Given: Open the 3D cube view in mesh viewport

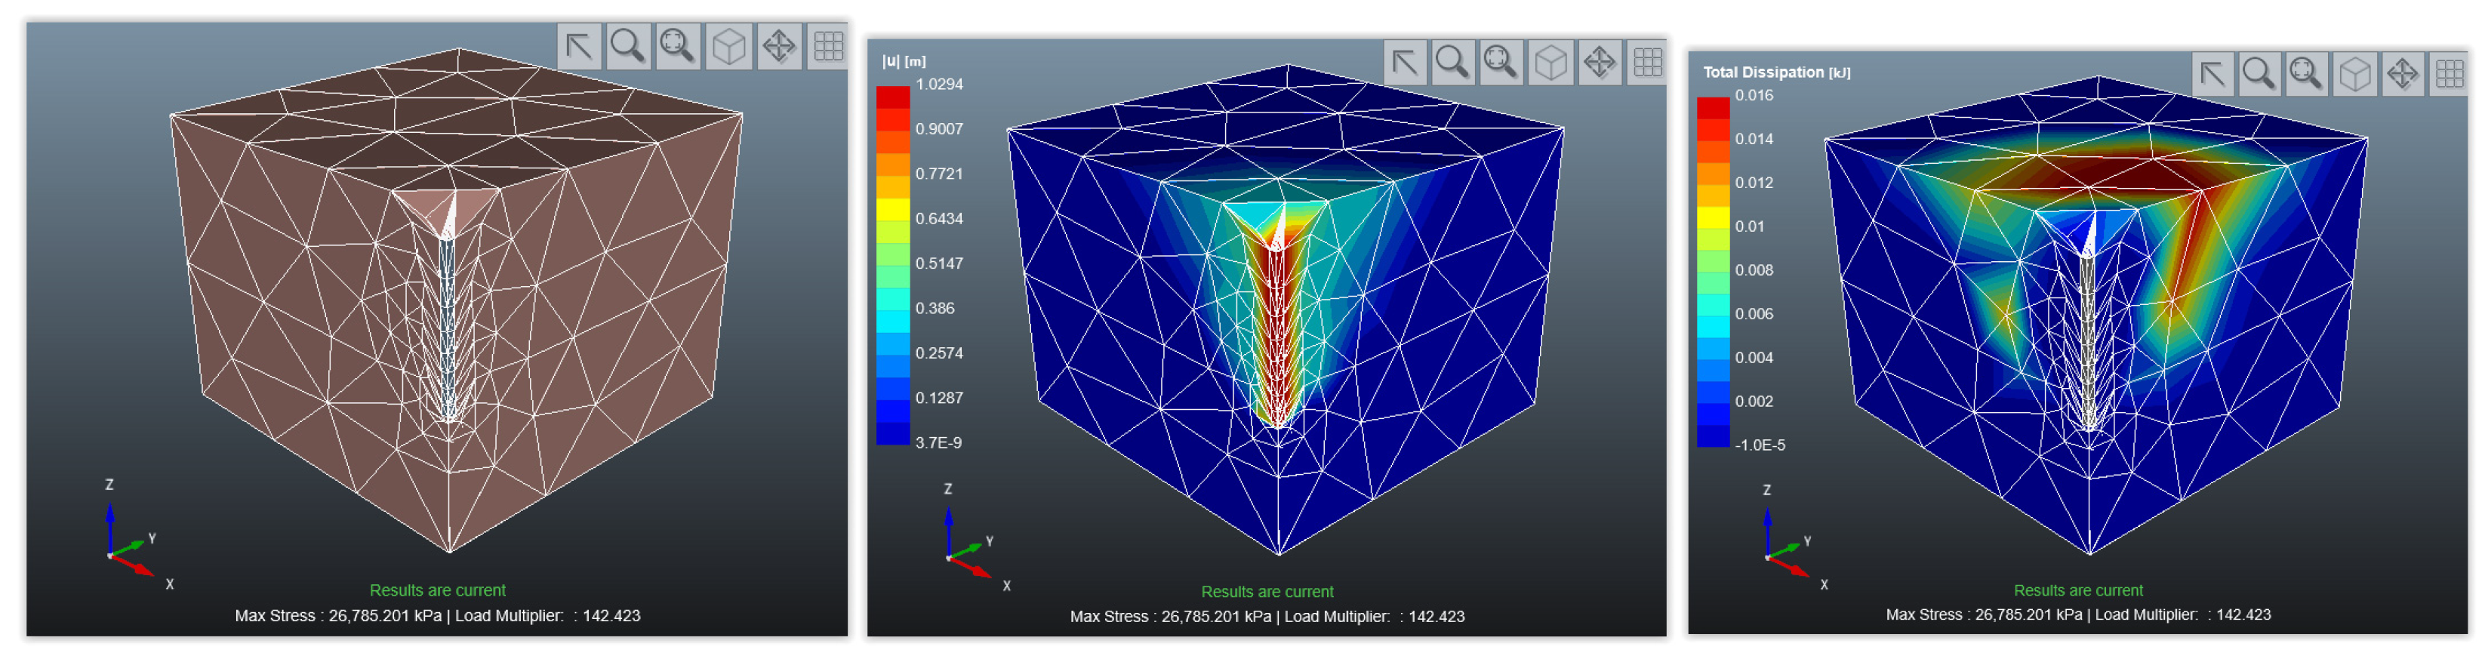Looking at the screenshot, I should coord(728,46).
